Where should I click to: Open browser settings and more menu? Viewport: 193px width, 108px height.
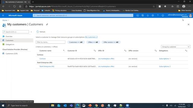(189, 6)
